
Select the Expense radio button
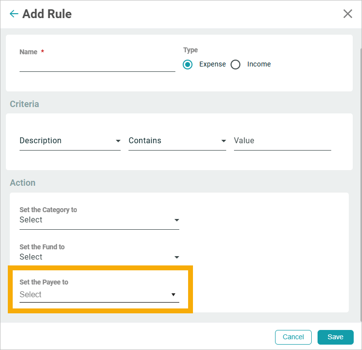pyautogui.click(x=188, y=65)
